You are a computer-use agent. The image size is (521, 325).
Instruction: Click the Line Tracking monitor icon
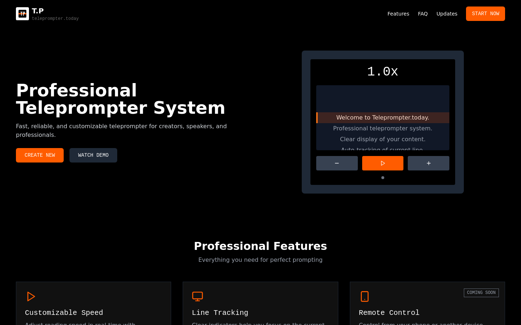tap(198, 296)
